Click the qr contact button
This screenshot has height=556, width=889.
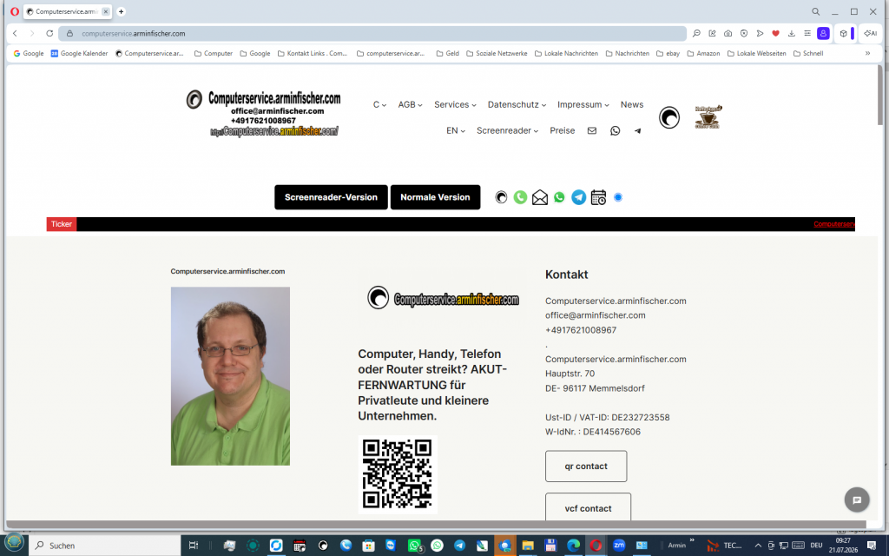tap(586, 467)
